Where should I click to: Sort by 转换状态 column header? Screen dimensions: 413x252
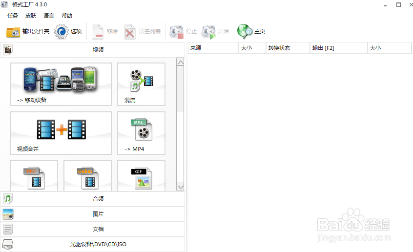pyautogui.click(x=288, y=48)
